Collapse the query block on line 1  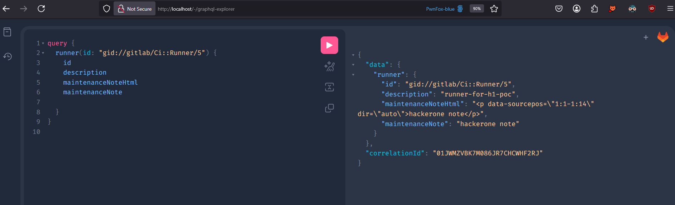(43, 44)
